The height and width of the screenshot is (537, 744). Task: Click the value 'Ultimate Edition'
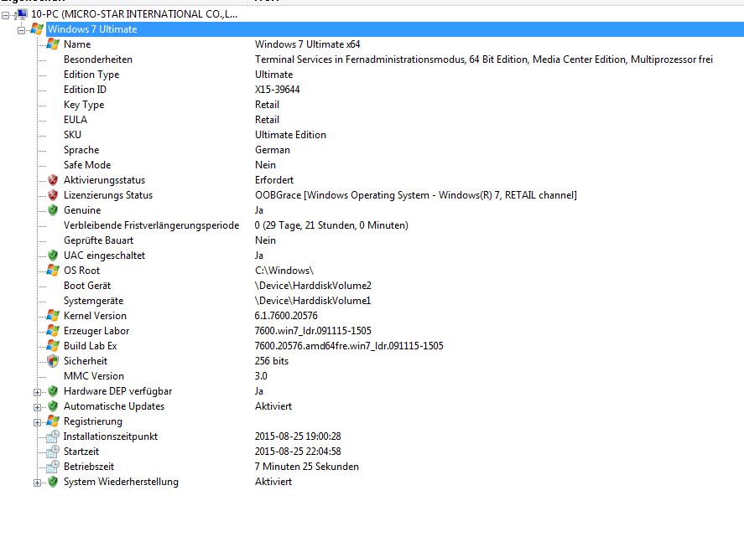pos(290,135)
